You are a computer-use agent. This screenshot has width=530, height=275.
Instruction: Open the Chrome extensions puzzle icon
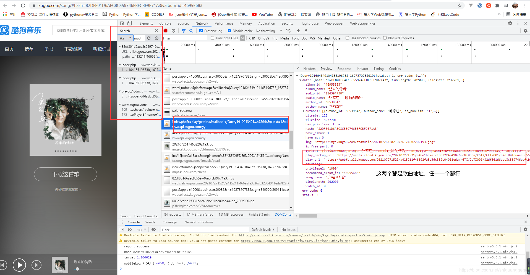pos(497,6)
